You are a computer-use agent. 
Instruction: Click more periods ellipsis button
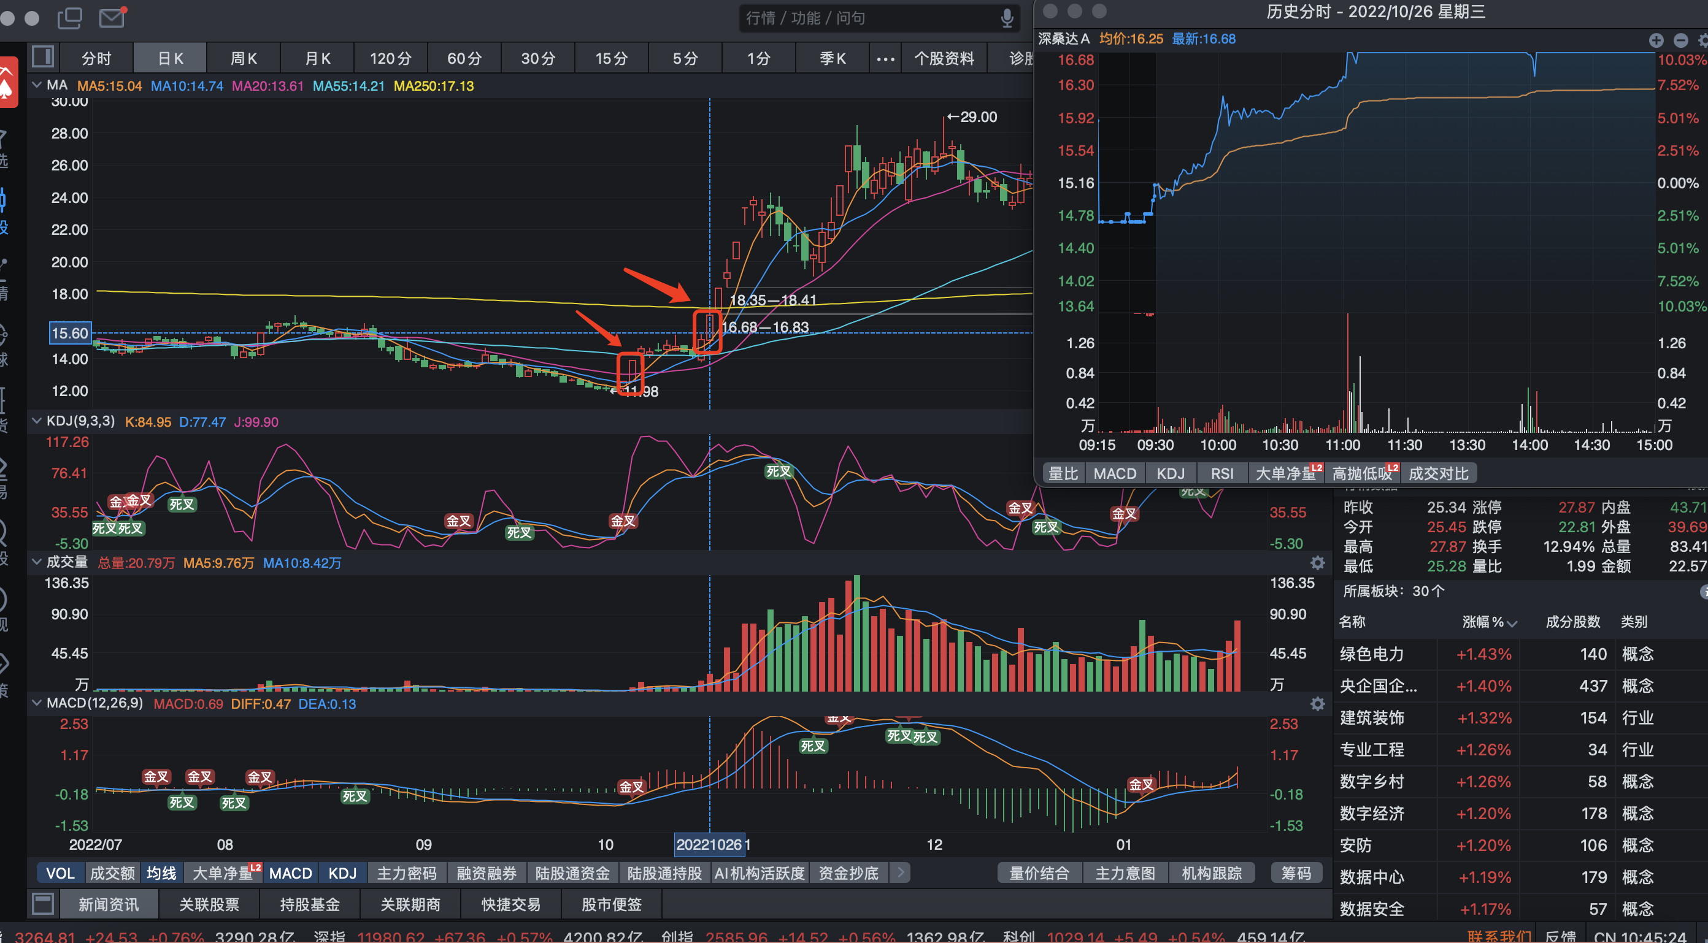click(x=885, y=59)
